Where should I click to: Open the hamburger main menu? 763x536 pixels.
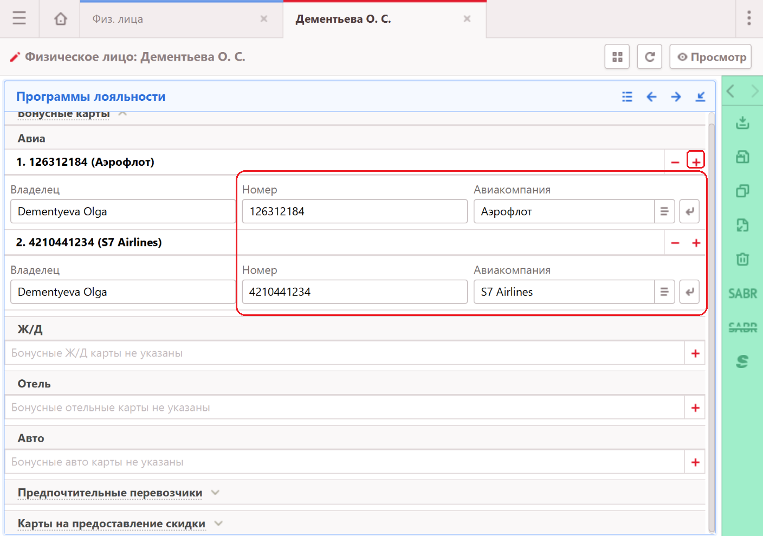pyautogui.click(x=20, y=19)
